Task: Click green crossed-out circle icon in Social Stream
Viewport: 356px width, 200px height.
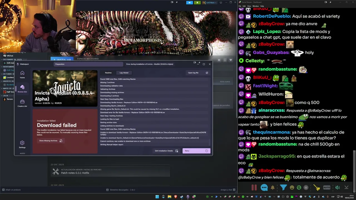Action: coord(299,187)
